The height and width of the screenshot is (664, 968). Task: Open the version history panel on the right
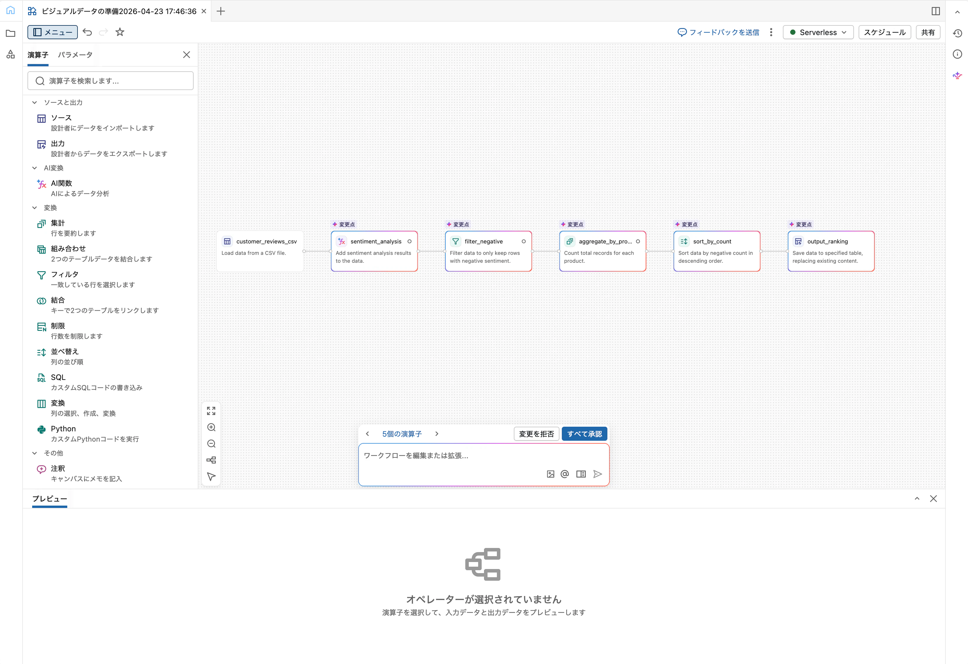click(957, 33)
